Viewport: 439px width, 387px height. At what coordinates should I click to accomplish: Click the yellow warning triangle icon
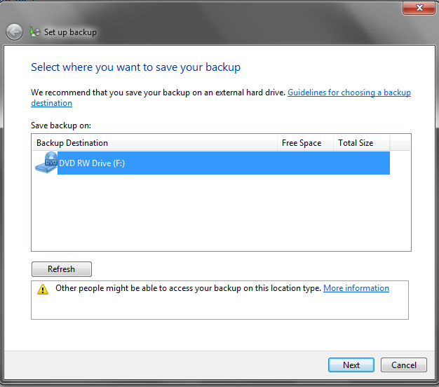tap(43, 289)
